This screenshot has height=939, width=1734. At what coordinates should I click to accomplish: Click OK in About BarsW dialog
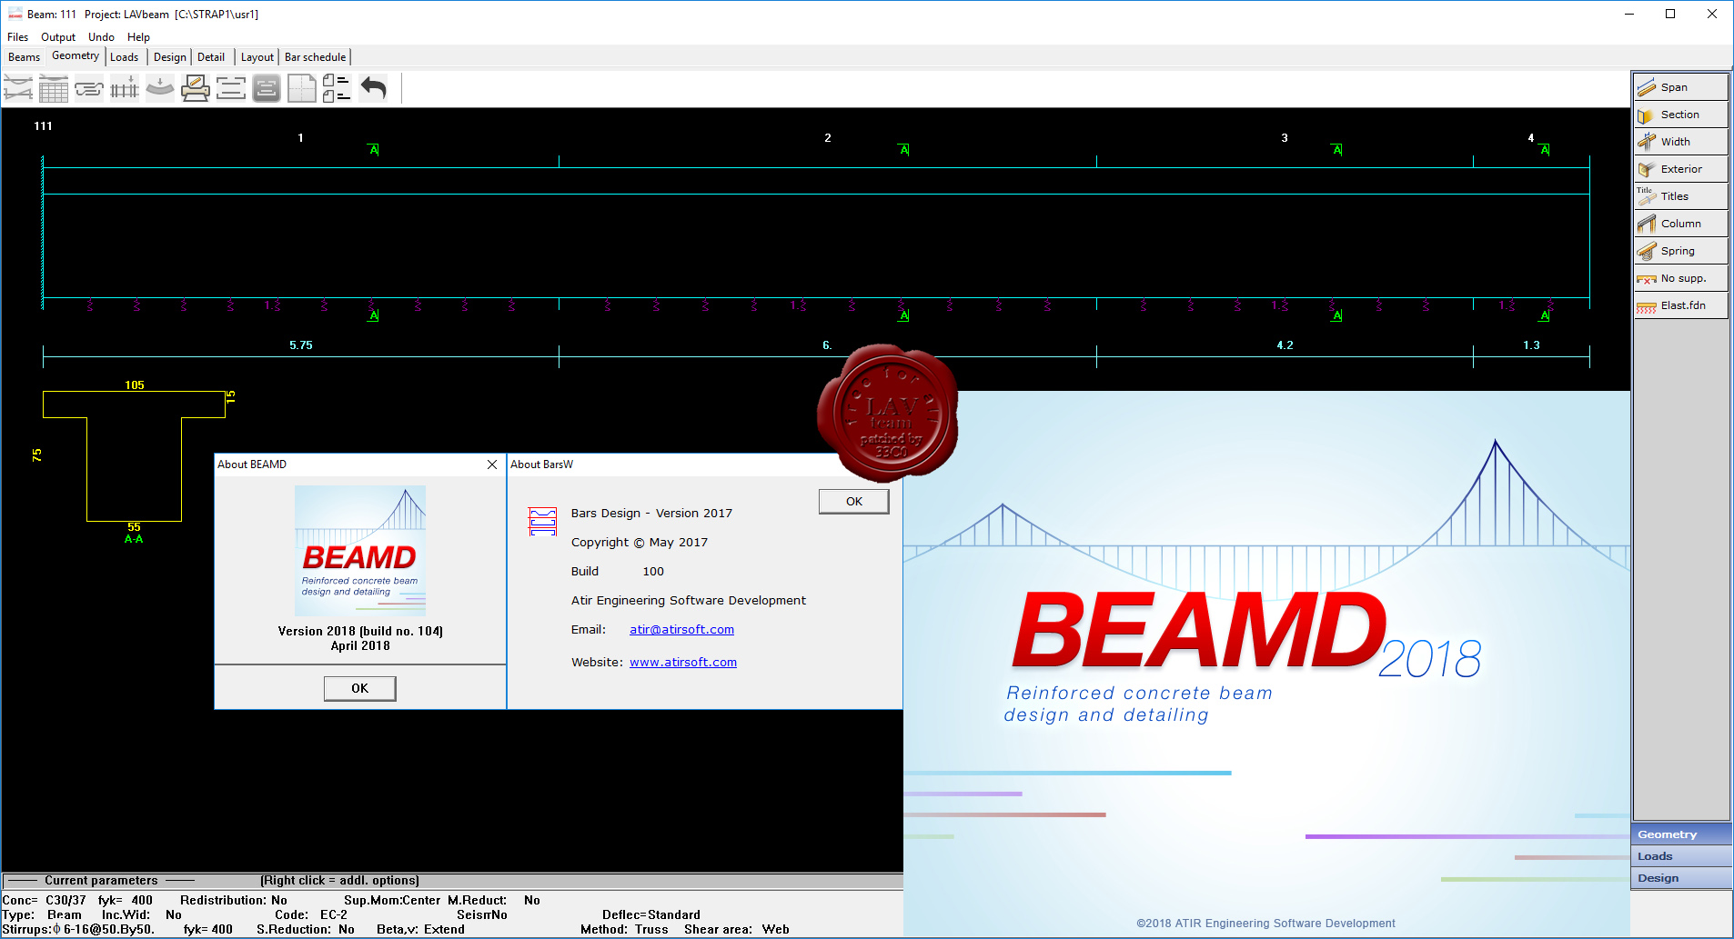[x=854, y=501]
